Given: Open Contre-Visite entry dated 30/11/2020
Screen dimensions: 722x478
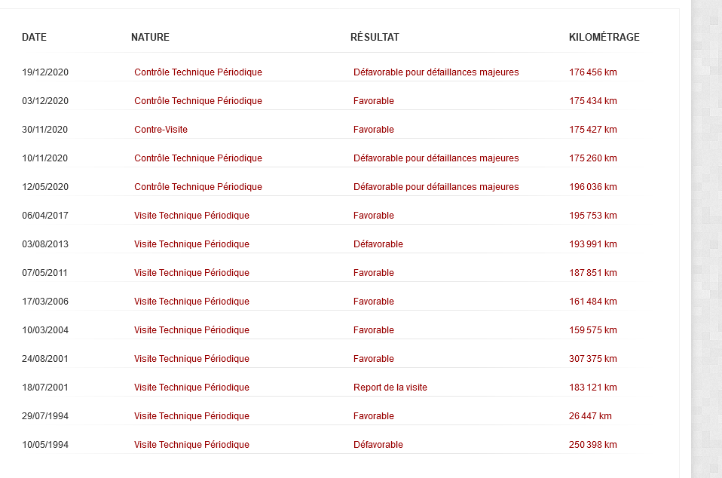Looking at the screenshot, I should 161,130.
